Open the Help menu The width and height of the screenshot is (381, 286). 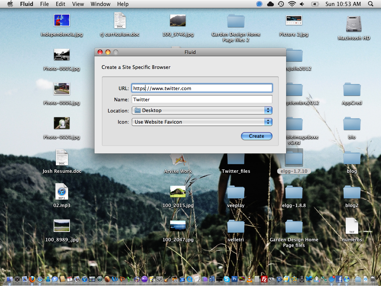click(123, 4)
